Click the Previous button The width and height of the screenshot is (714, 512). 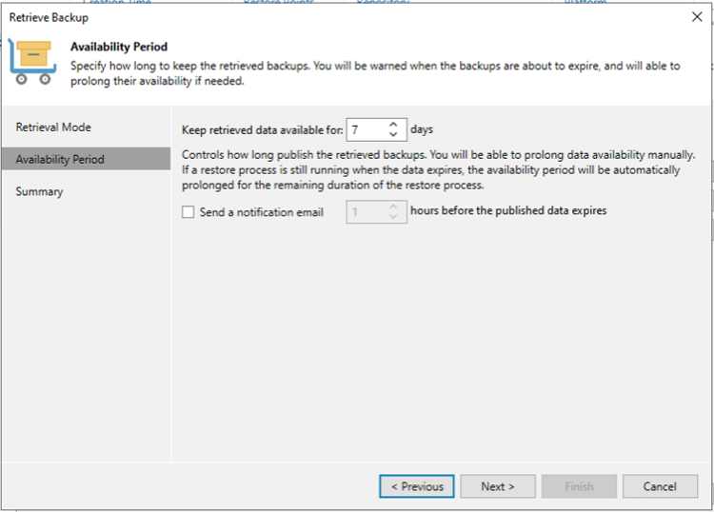pos(417,486)
